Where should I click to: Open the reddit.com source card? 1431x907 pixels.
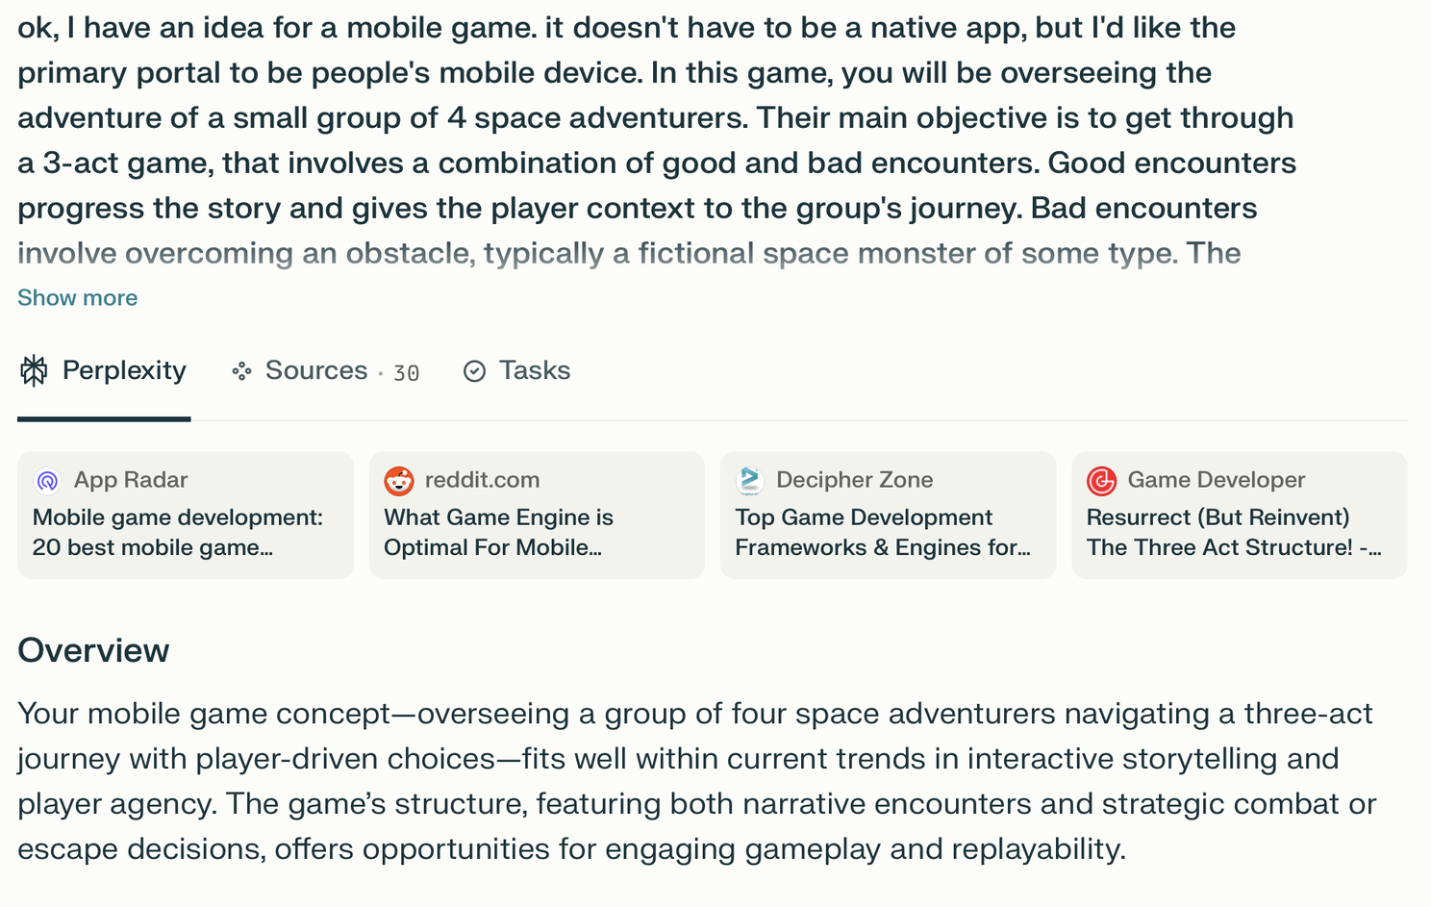click(x=537, y=516)
